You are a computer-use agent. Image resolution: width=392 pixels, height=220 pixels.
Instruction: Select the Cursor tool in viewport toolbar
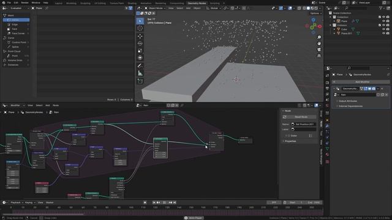(140, 28)
